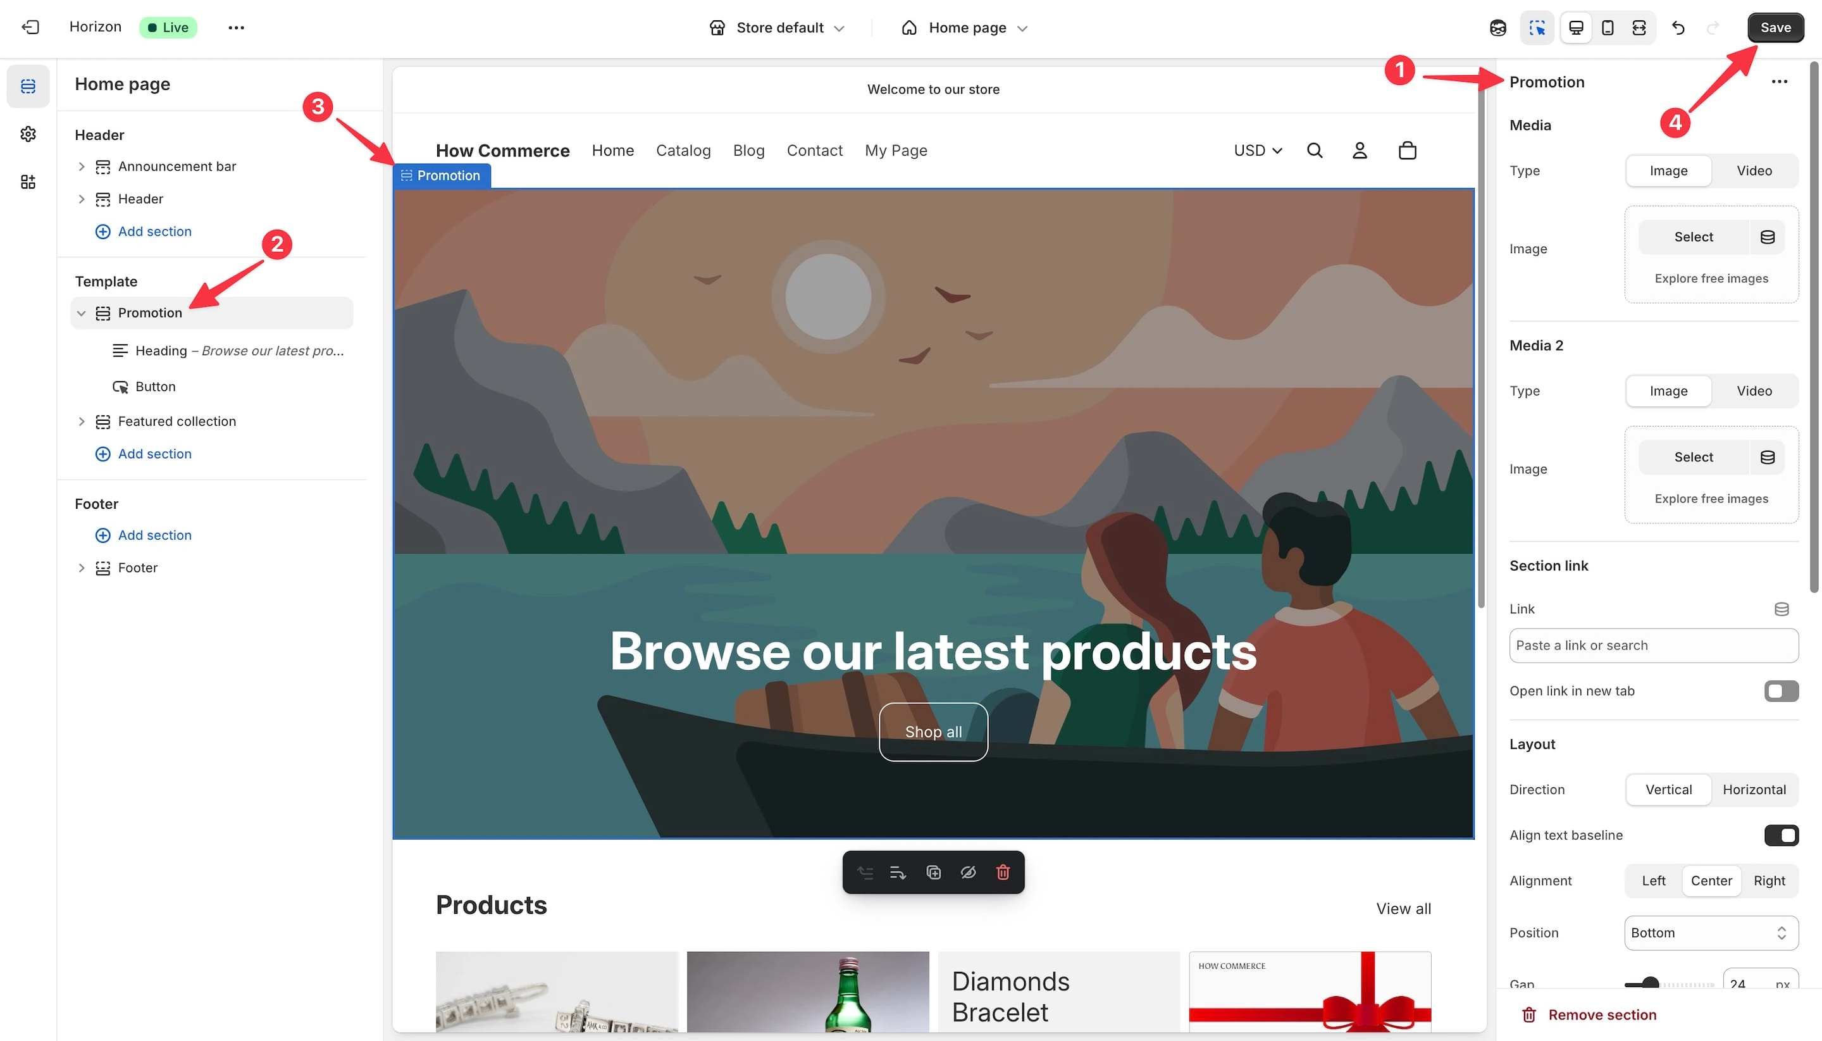Open Theme settings gear icon
Screen dimensions: 1822x1041
point(28,134)
